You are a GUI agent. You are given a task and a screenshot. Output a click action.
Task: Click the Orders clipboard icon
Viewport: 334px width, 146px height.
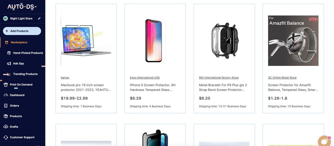coord(6,106)
